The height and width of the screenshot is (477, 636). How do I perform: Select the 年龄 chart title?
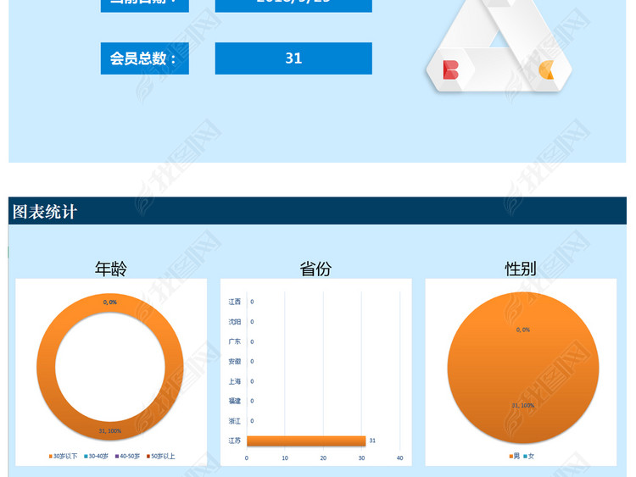pos(111,269)
